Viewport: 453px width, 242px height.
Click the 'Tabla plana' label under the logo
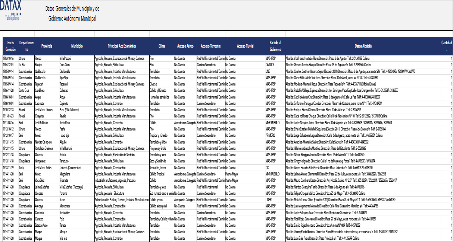tap(12, 18)
